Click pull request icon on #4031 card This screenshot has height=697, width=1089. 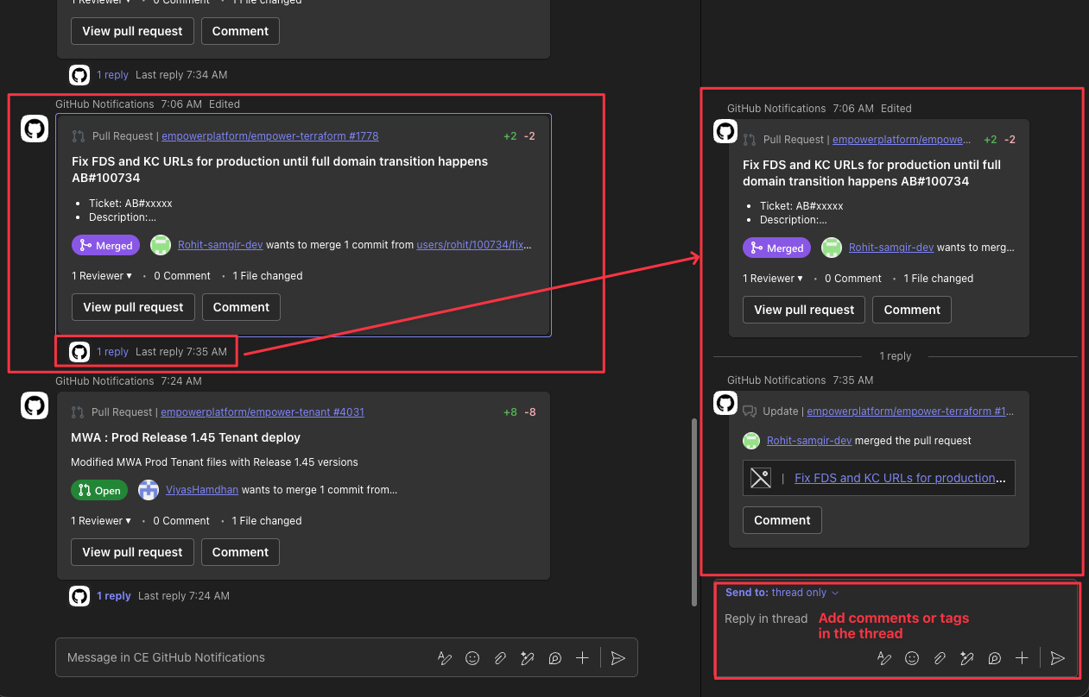tap(79, 412)
